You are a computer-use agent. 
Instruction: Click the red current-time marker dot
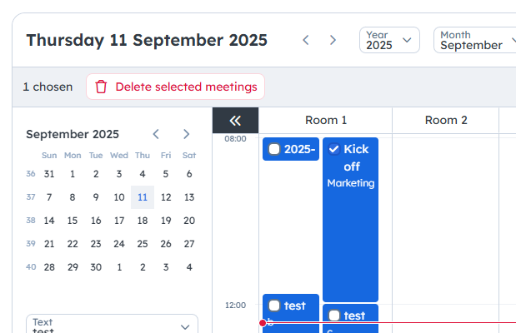263,323
